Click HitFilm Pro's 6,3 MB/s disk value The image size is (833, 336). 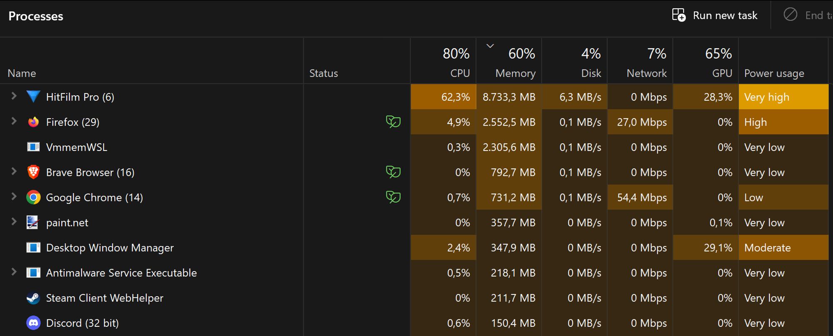[x=580, y=97]
